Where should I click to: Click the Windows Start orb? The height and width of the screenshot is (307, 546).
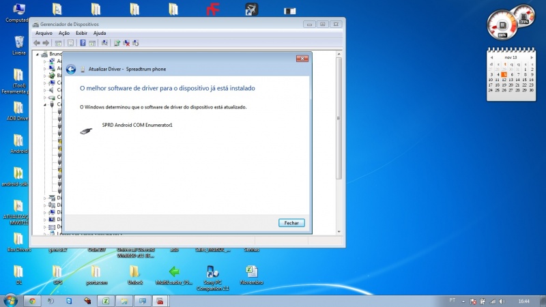[x=10, y=300]
